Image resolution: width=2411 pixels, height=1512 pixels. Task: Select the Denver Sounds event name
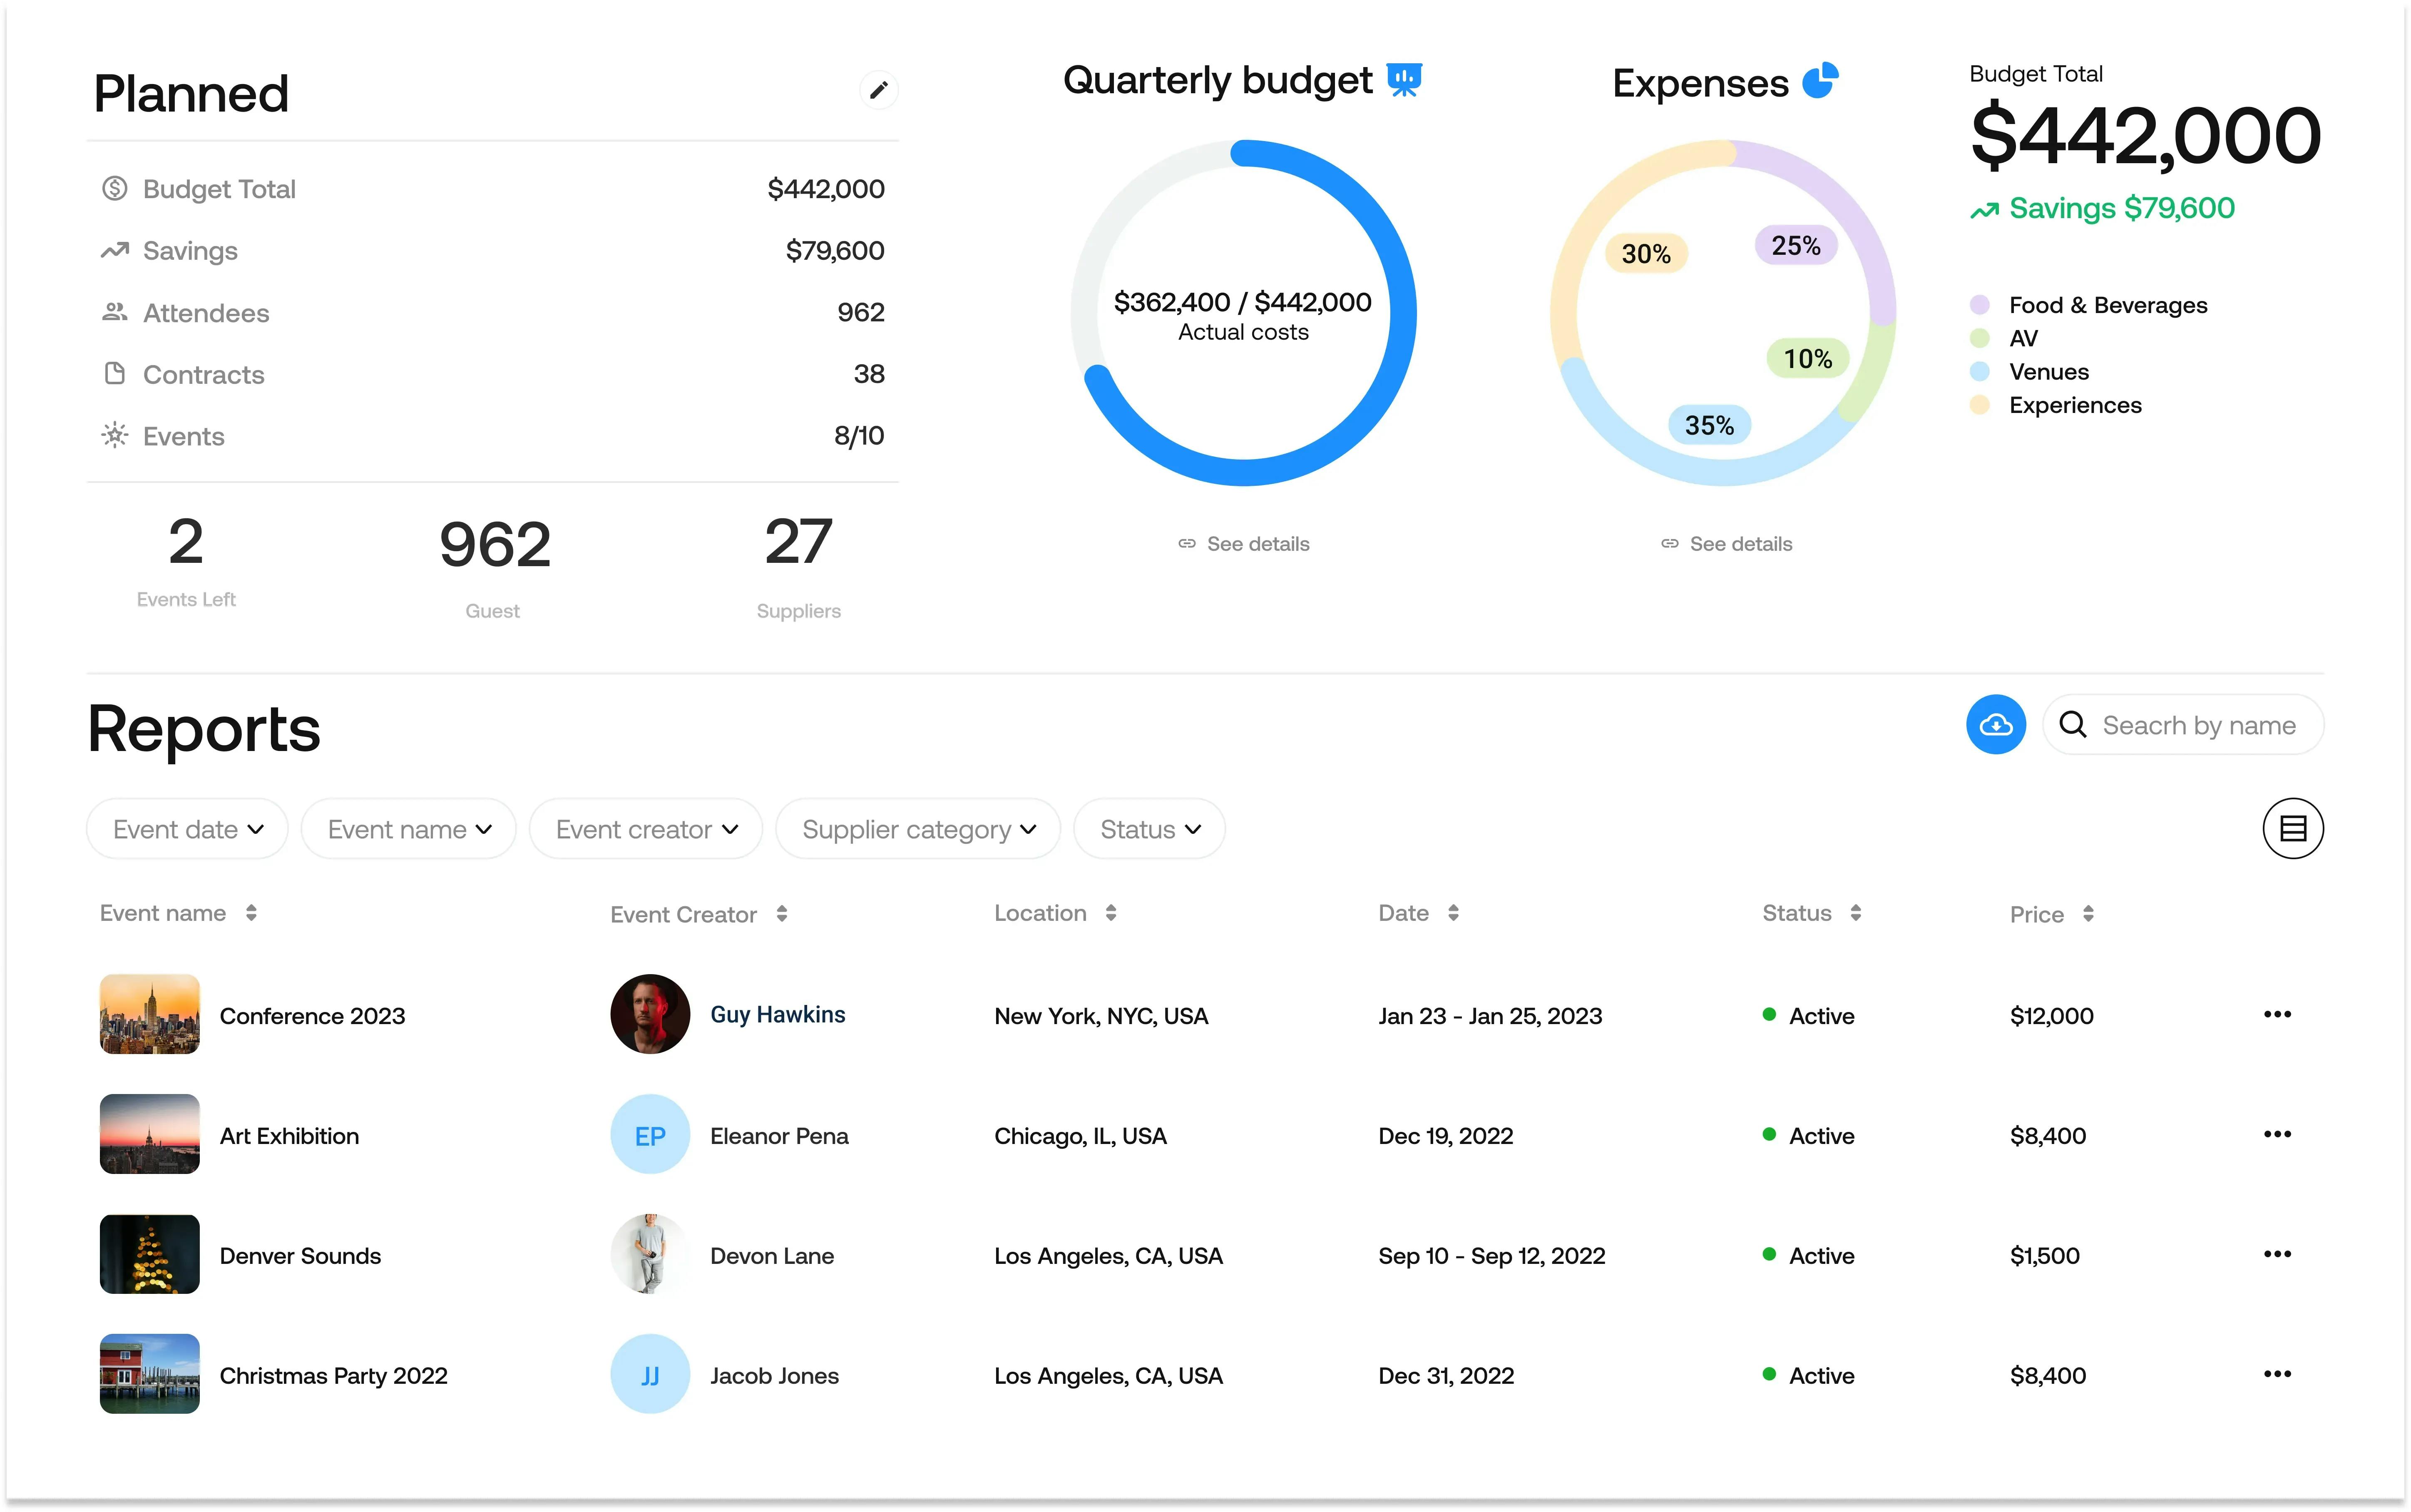click(x=301, y=1256)
